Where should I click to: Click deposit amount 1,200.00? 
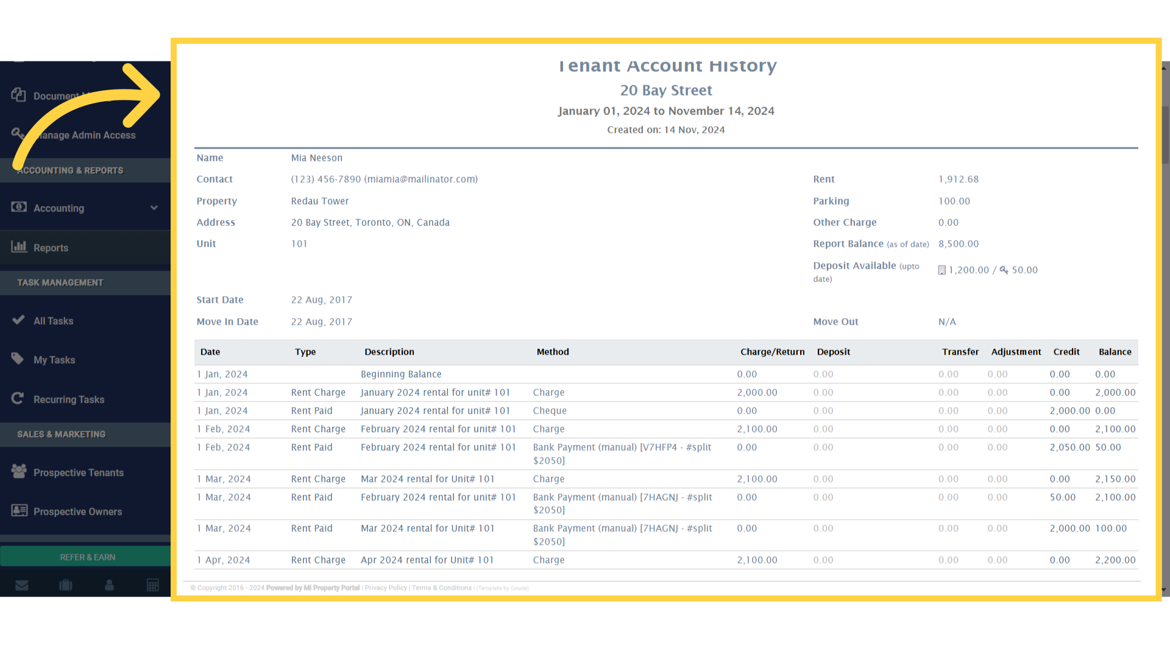969,270
